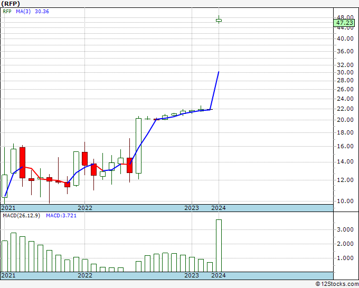Click the 2024 candlestick near 47
This screenshot has height=288, width=359.
[219, 20]
